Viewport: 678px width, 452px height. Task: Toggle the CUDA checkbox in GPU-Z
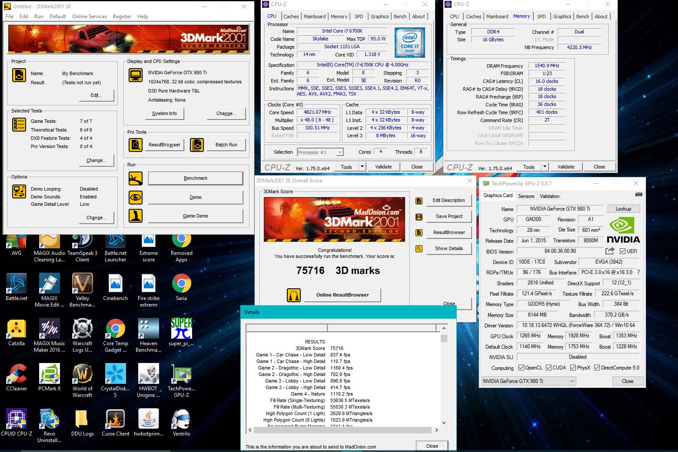tap(548, 368)
